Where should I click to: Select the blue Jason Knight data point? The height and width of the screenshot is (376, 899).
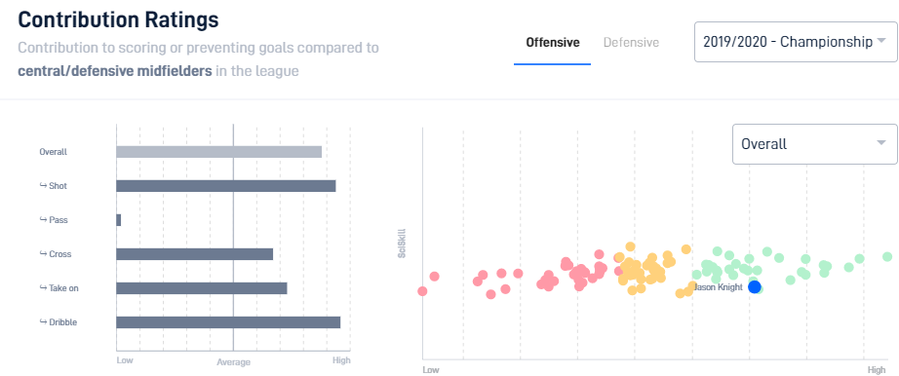coord(755,286)
